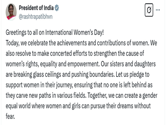Click the line beginning 'support women in their journey'

point(79,85)
